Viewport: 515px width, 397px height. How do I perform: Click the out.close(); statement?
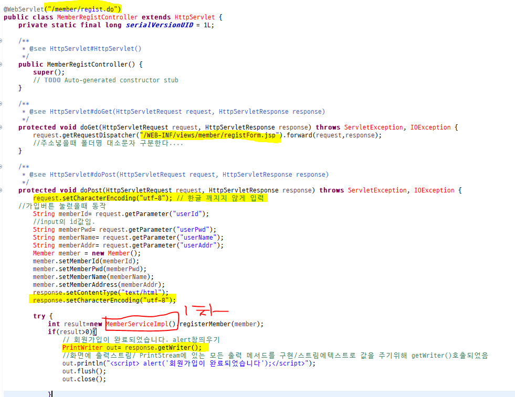pyautogui.click(x=84, y=379)
